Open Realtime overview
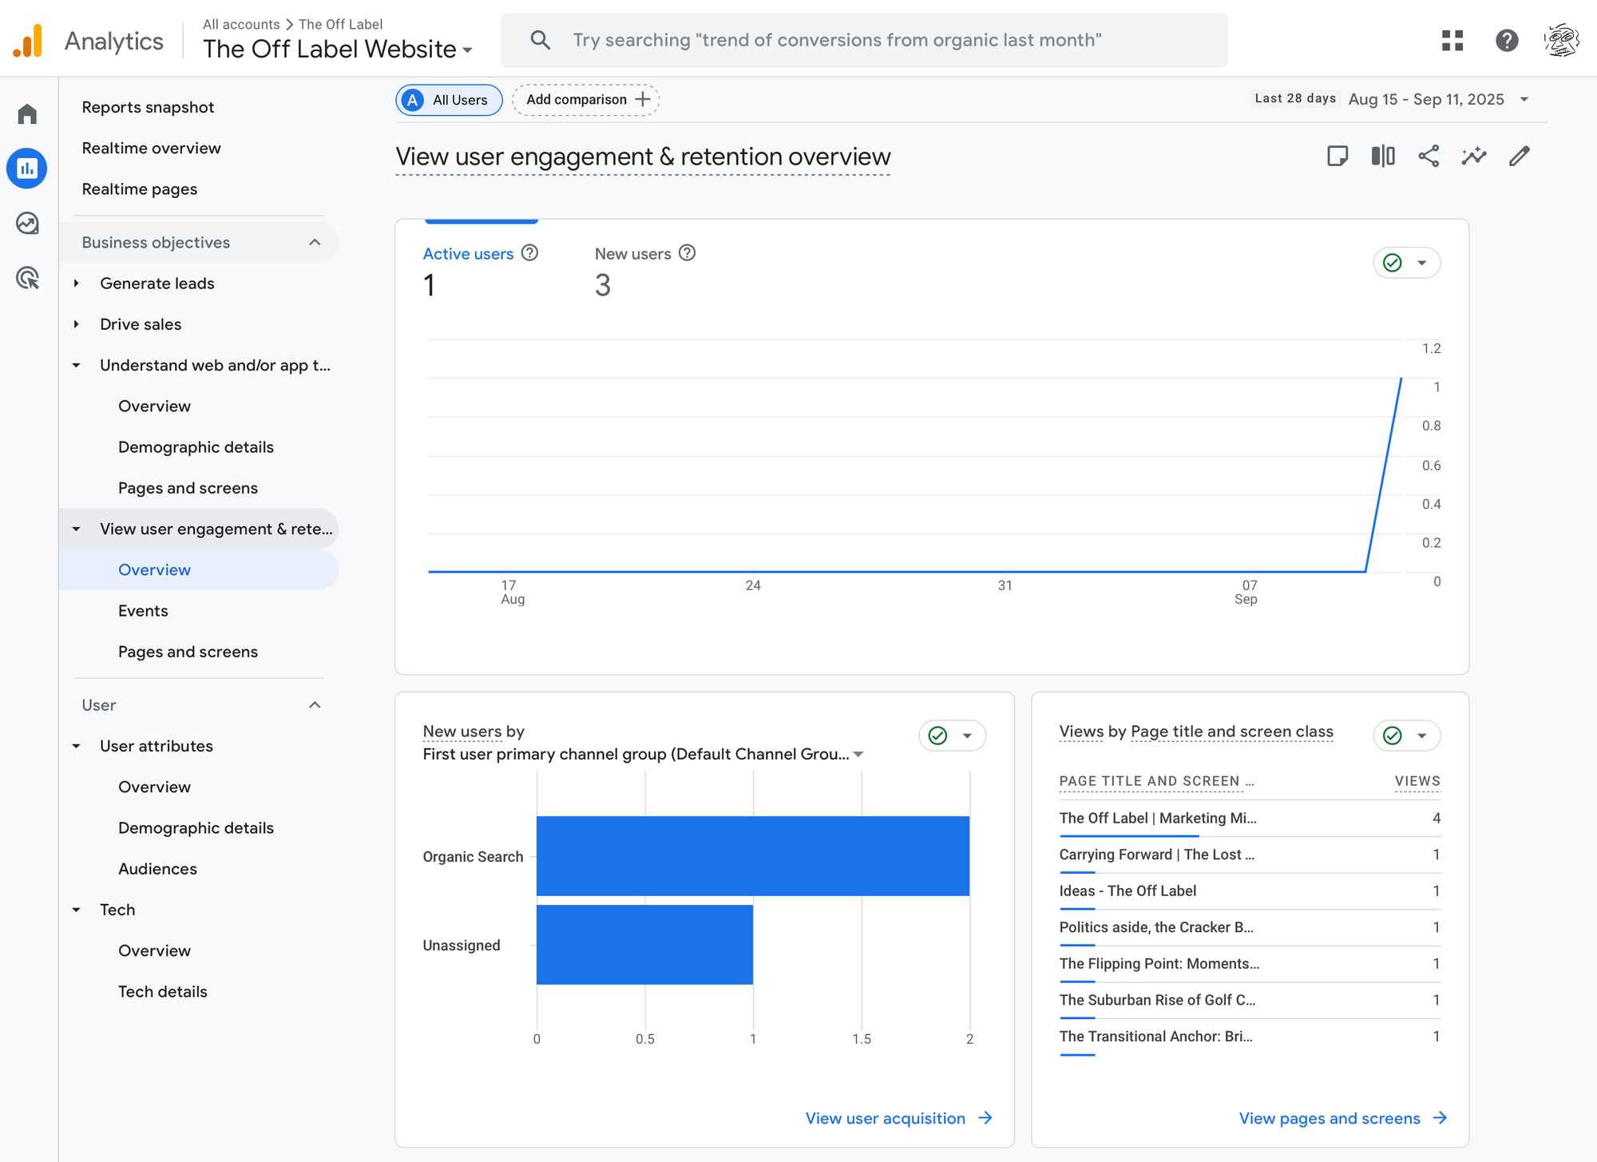Viewport: 1597px width, 1162px height. tap(151, 148)
